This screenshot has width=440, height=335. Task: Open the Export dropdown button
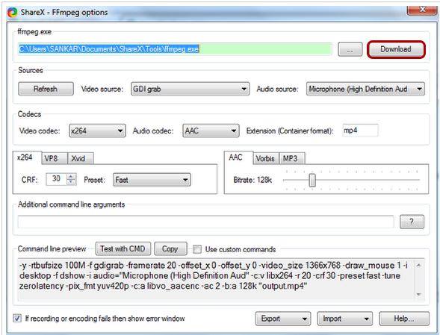click(x=283, y=319)
